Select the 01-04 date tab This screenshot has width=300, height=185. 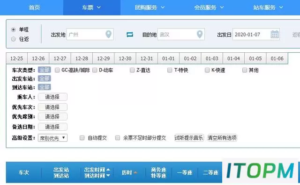(233, 58)
